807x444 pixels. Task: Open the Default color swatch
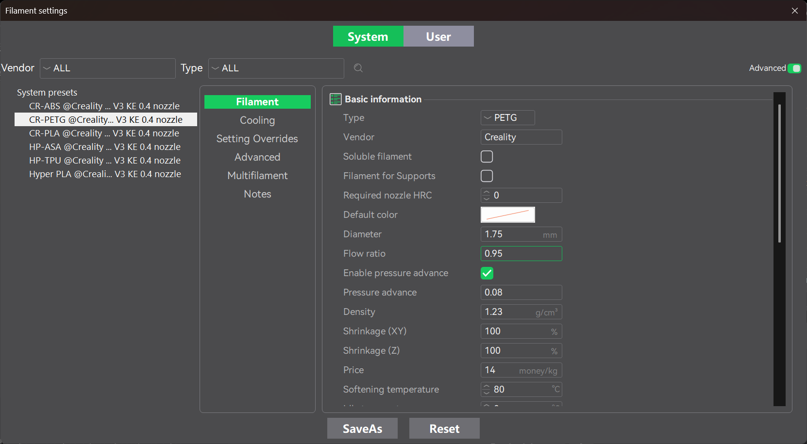click(x=508, y=214)
